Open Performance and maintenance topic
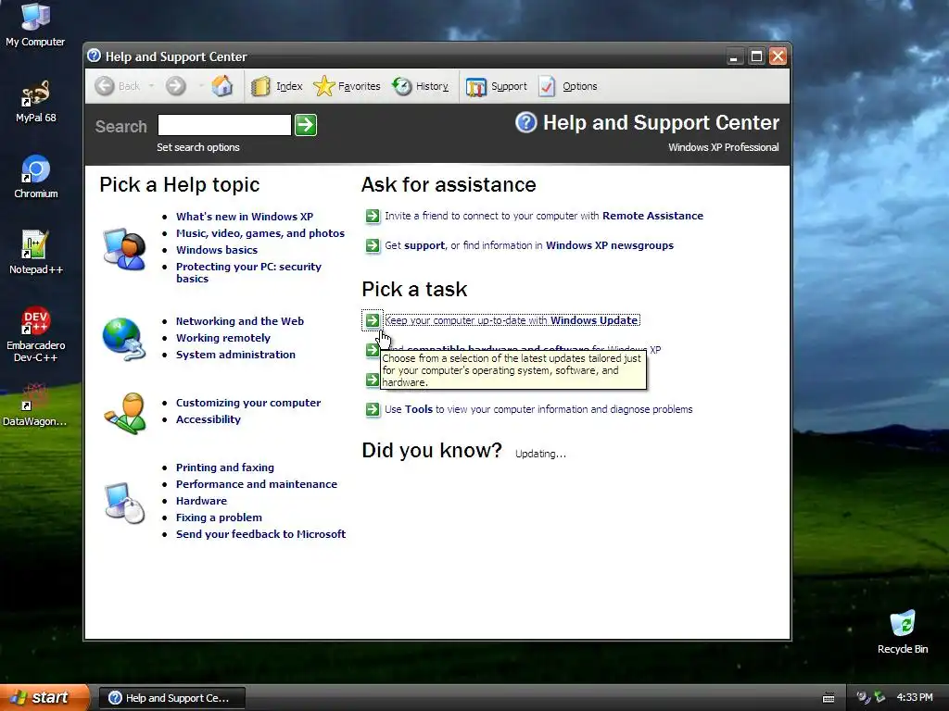 256,484
